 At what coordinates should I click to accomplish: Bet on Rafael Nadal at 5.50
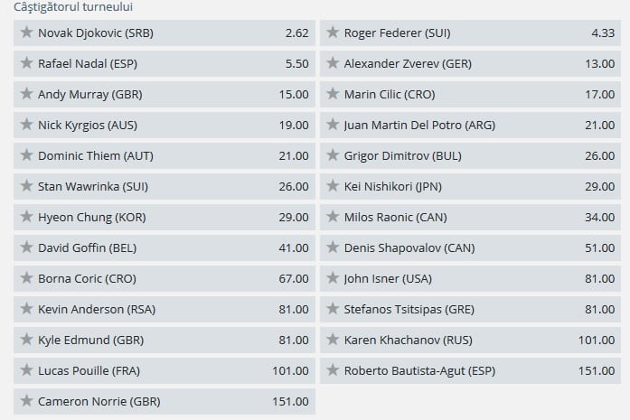tap(296, 64)
